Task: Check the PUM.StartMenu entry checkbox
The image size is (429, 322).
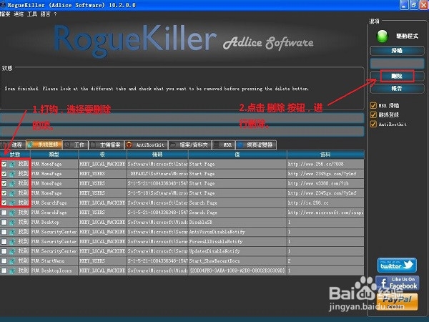Action: (4, 261)
